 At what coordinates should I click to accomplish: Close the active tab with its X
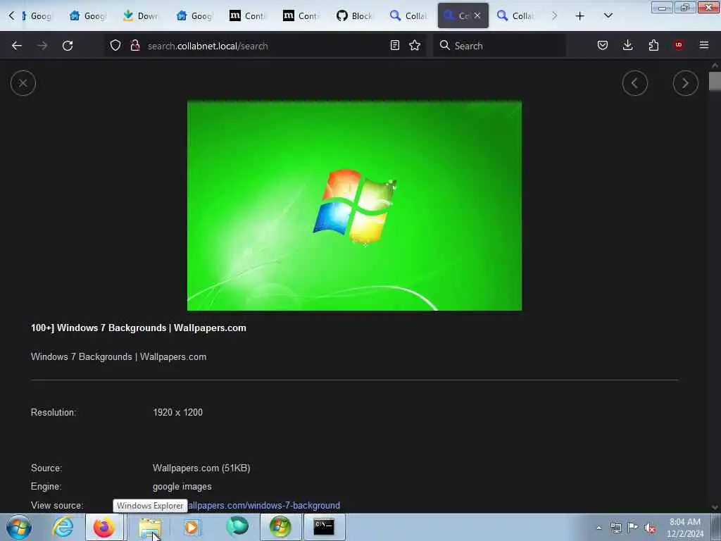pyautogui.click(x=478, y=15)
